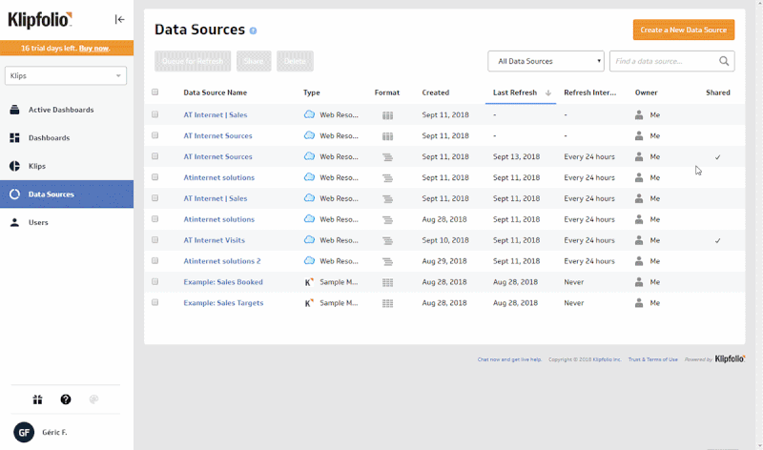
Task: Select the Example: Sales Targets checkbox
Action: point(155,303)
